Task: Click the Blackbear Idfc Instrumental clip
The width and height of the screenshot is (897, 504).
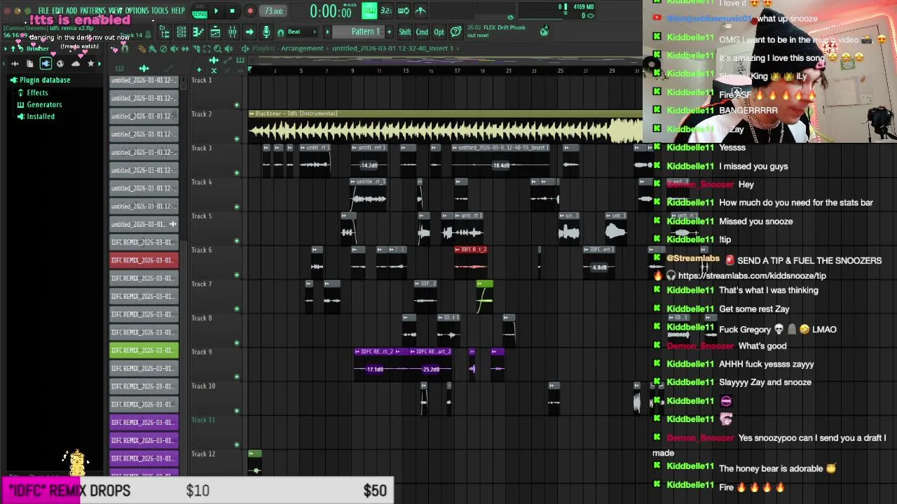Action: [445, 127]
